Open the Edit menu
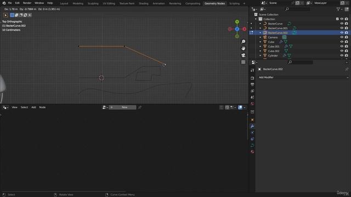Screen dimensions: 351x197 (x=17, y=3)
